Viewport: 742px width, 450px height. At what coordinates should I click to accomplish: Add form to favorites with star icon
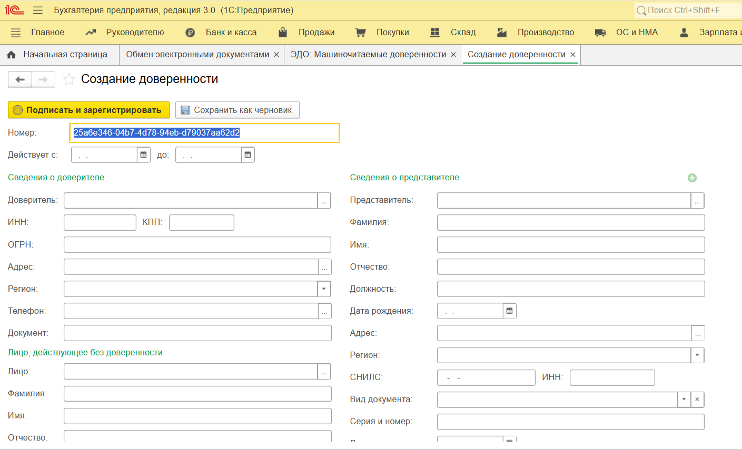pyautogui.click(x=69, y=79)
